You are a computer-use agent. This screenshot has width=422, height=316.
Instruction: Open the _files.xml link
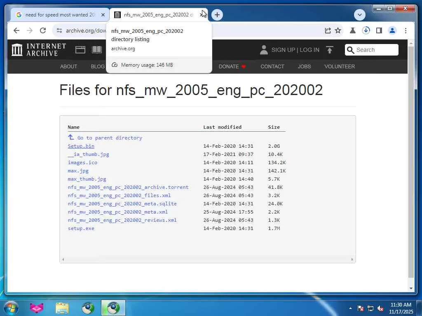(x=119, y=195)
